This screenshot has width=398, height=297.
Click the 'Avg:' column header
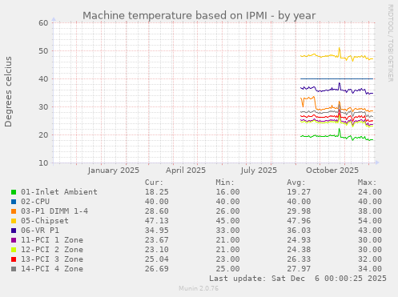point(296,183)
